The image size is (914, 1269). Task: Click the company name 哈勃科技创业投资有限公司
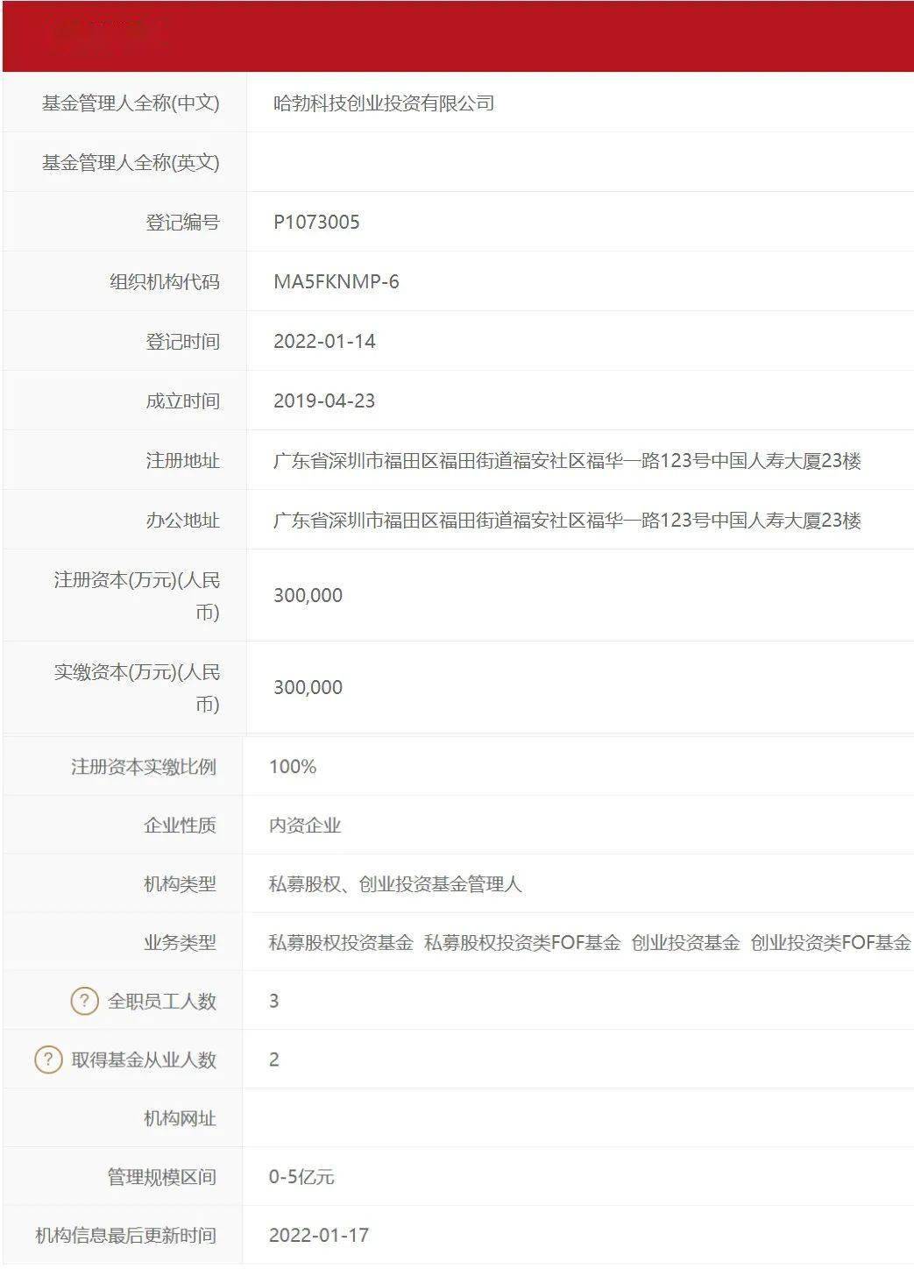381,103
